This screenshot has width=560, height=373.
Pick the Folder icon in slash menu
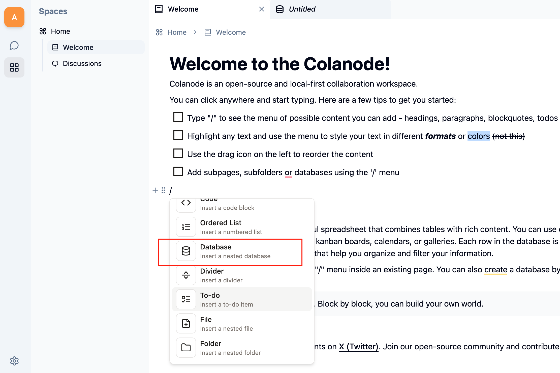186,348
